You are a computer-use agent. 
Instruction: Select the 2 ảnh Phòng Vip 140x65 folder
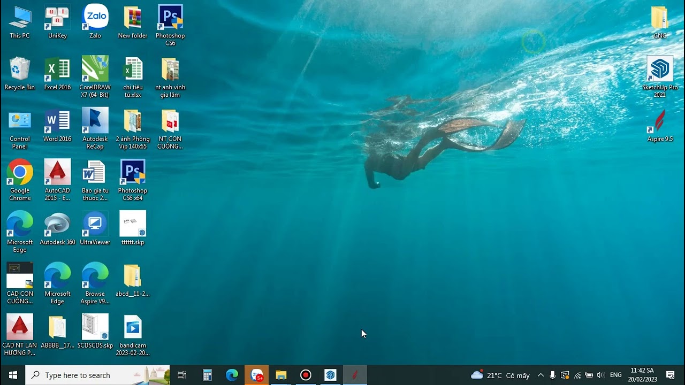pyautogui.click(x=132, y=128)
